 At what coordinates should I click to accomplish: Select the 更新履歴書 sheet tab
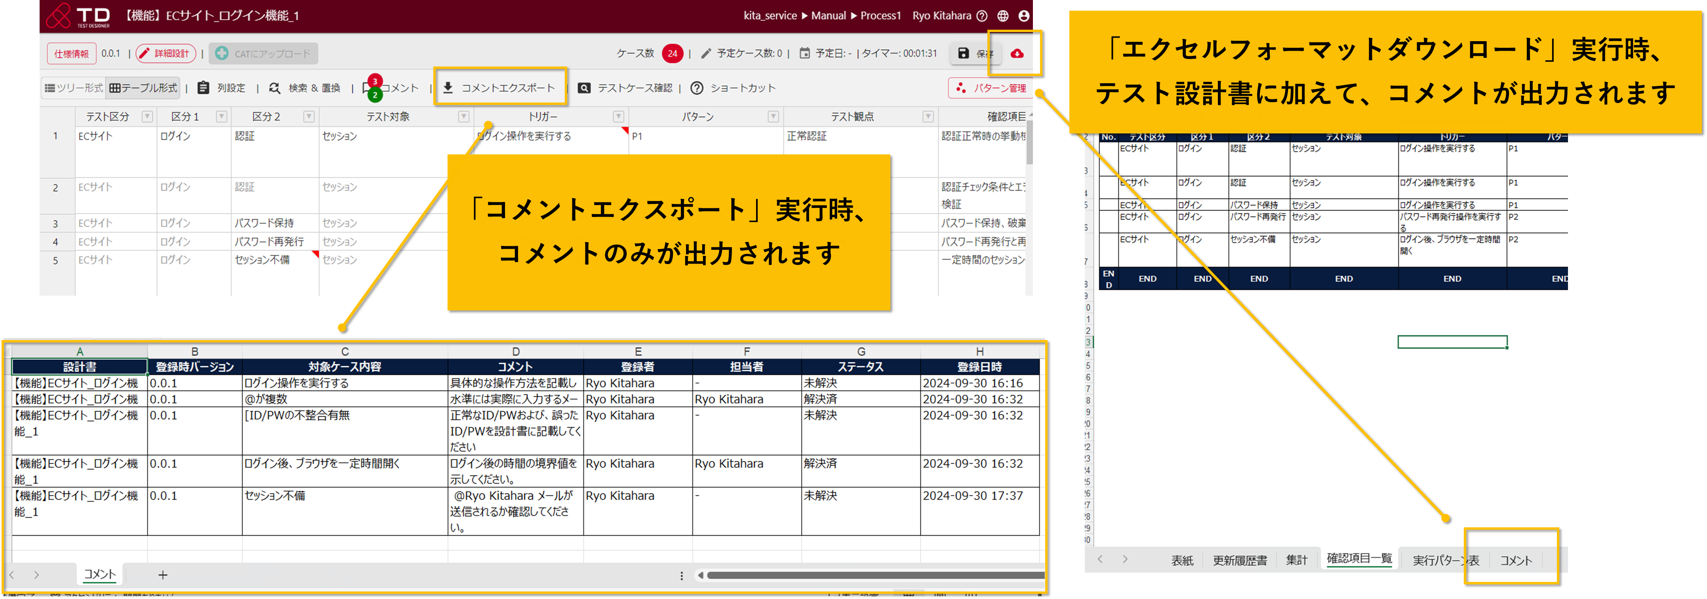[x=1240, y=561]
